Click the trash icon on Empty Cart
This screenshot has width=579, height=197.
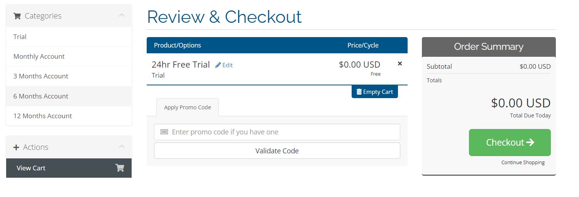pos(359,92)
